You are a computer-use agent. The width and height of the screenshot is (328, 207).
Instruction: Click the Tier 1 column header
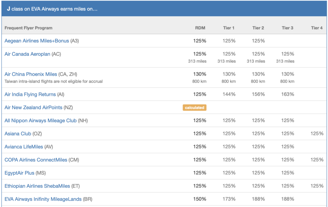229,28
